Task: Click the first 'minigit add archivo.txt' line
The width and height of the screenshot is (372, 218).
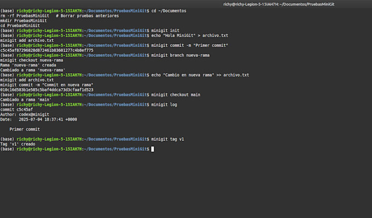Action: [x=27, y=40]
